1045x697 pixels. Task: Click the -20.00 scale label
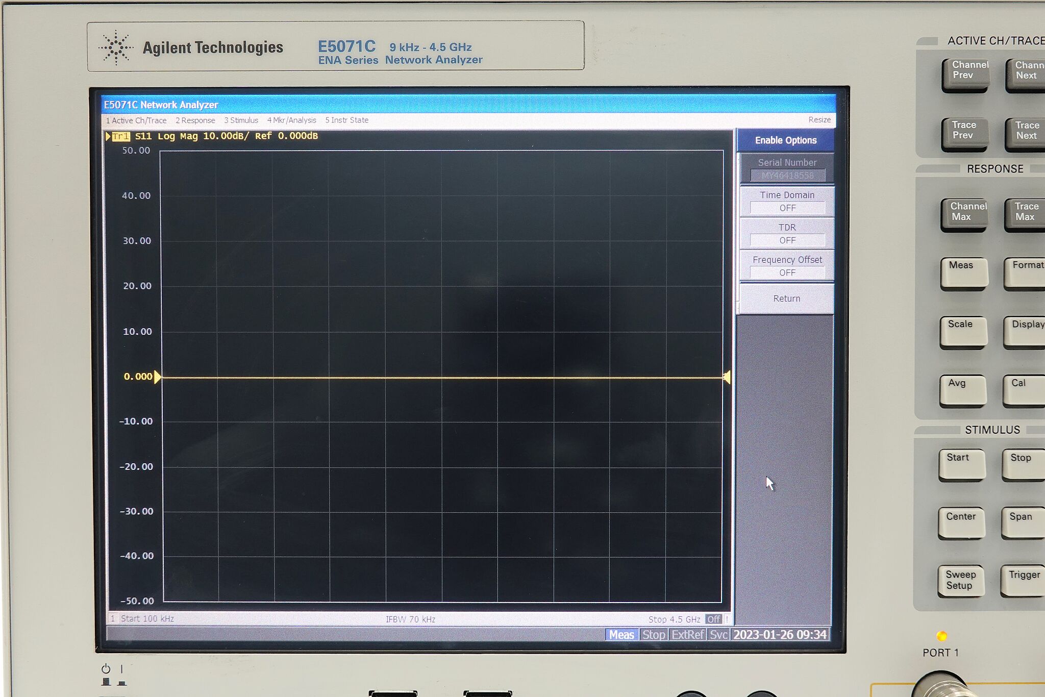click(136, 467)
